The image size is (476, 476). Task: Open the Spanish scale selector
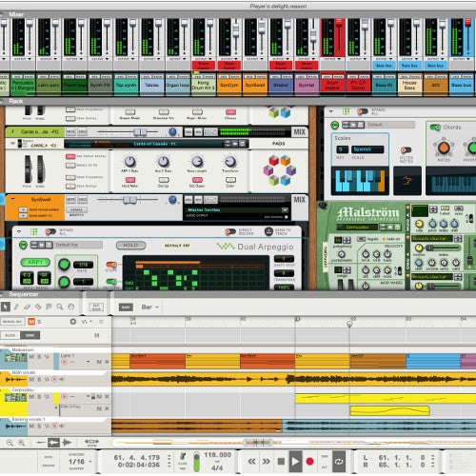[367, 149]
